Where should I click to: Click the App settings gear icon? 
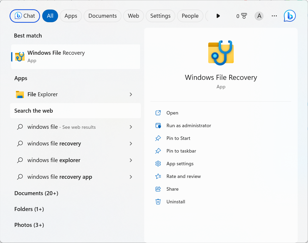(x=158, y=163)
